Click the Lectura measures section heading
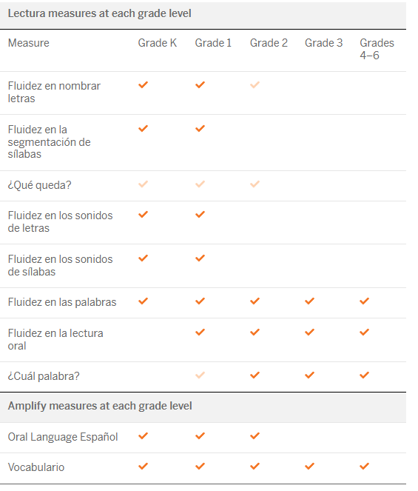Image resolution: width=418 pixels, height=491 pixels. click(x=99, y=13)
